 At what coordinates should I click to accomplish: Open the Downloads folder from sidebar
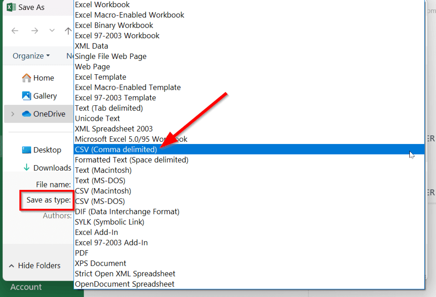(x=52, y=167)
